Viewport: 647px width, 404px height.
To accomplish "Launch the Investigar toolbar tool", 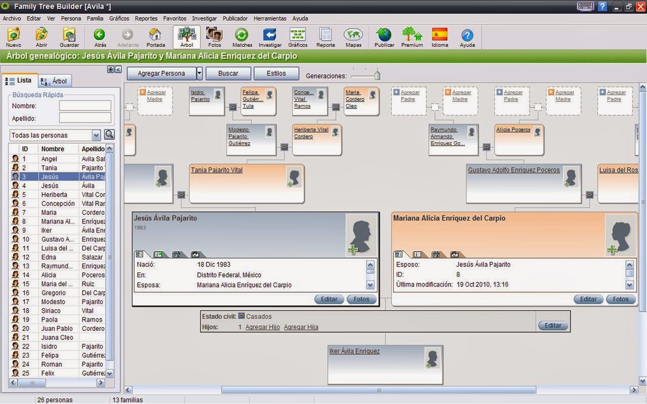I will (270, 37).
